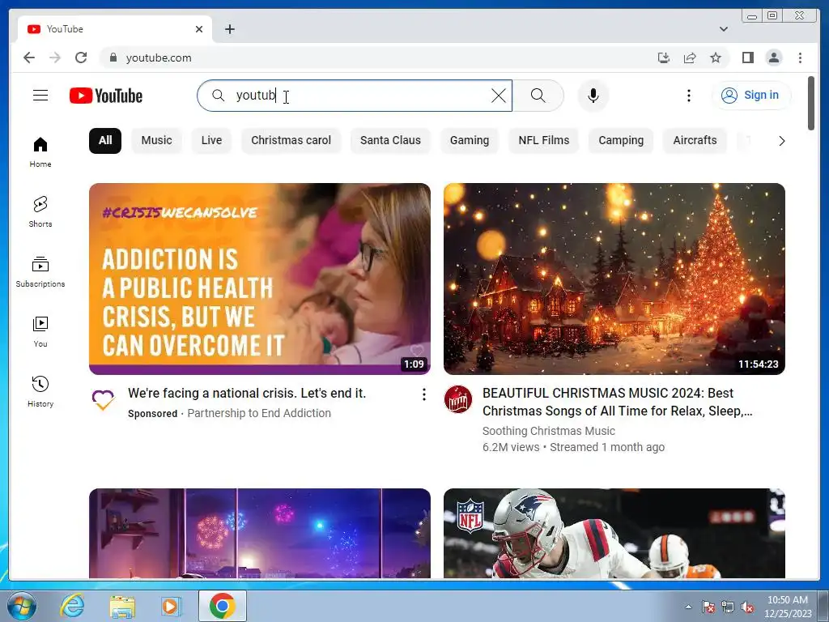Open the Action Center flag tray icon
The width and height of the screenshot is (829, 622).
coord(708,607)
